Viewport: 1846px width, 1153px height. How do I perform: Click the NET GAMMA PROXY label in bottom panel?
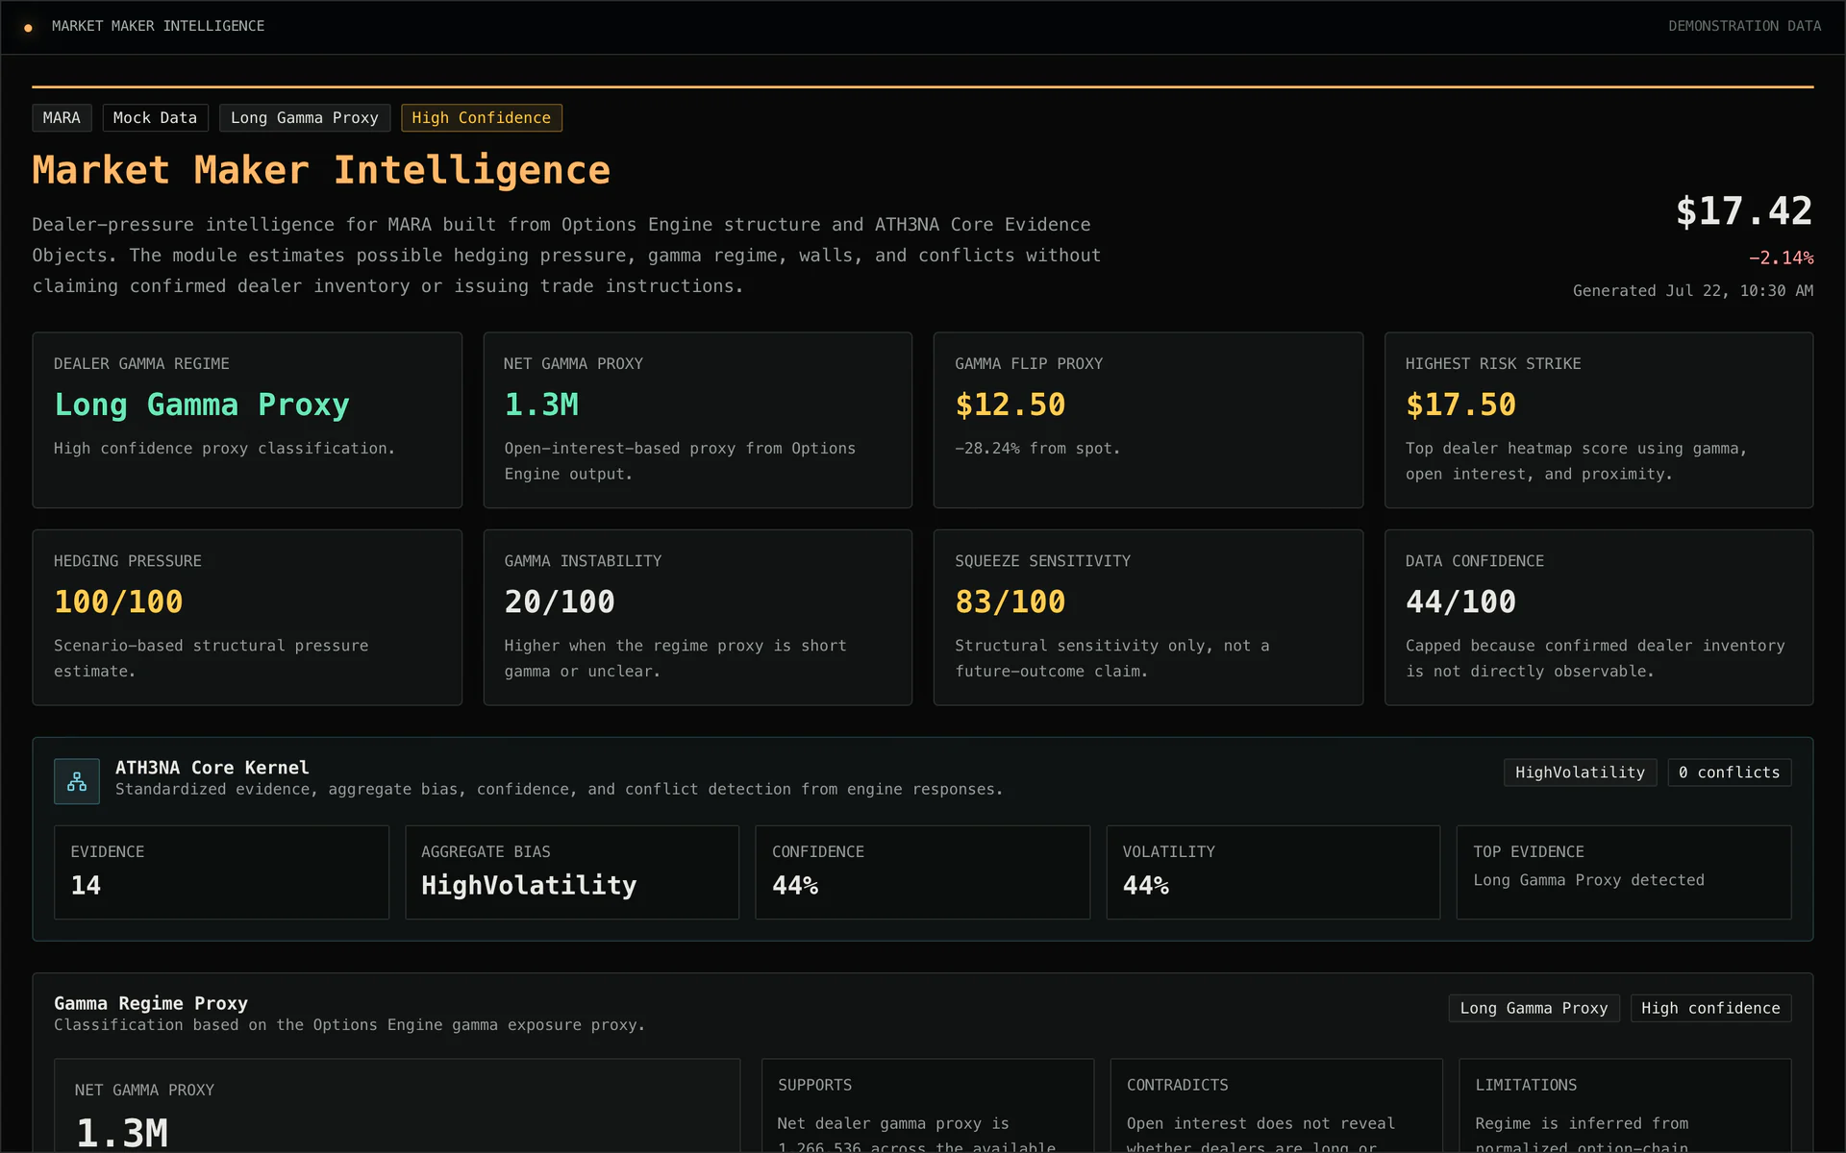(144, 1091)
